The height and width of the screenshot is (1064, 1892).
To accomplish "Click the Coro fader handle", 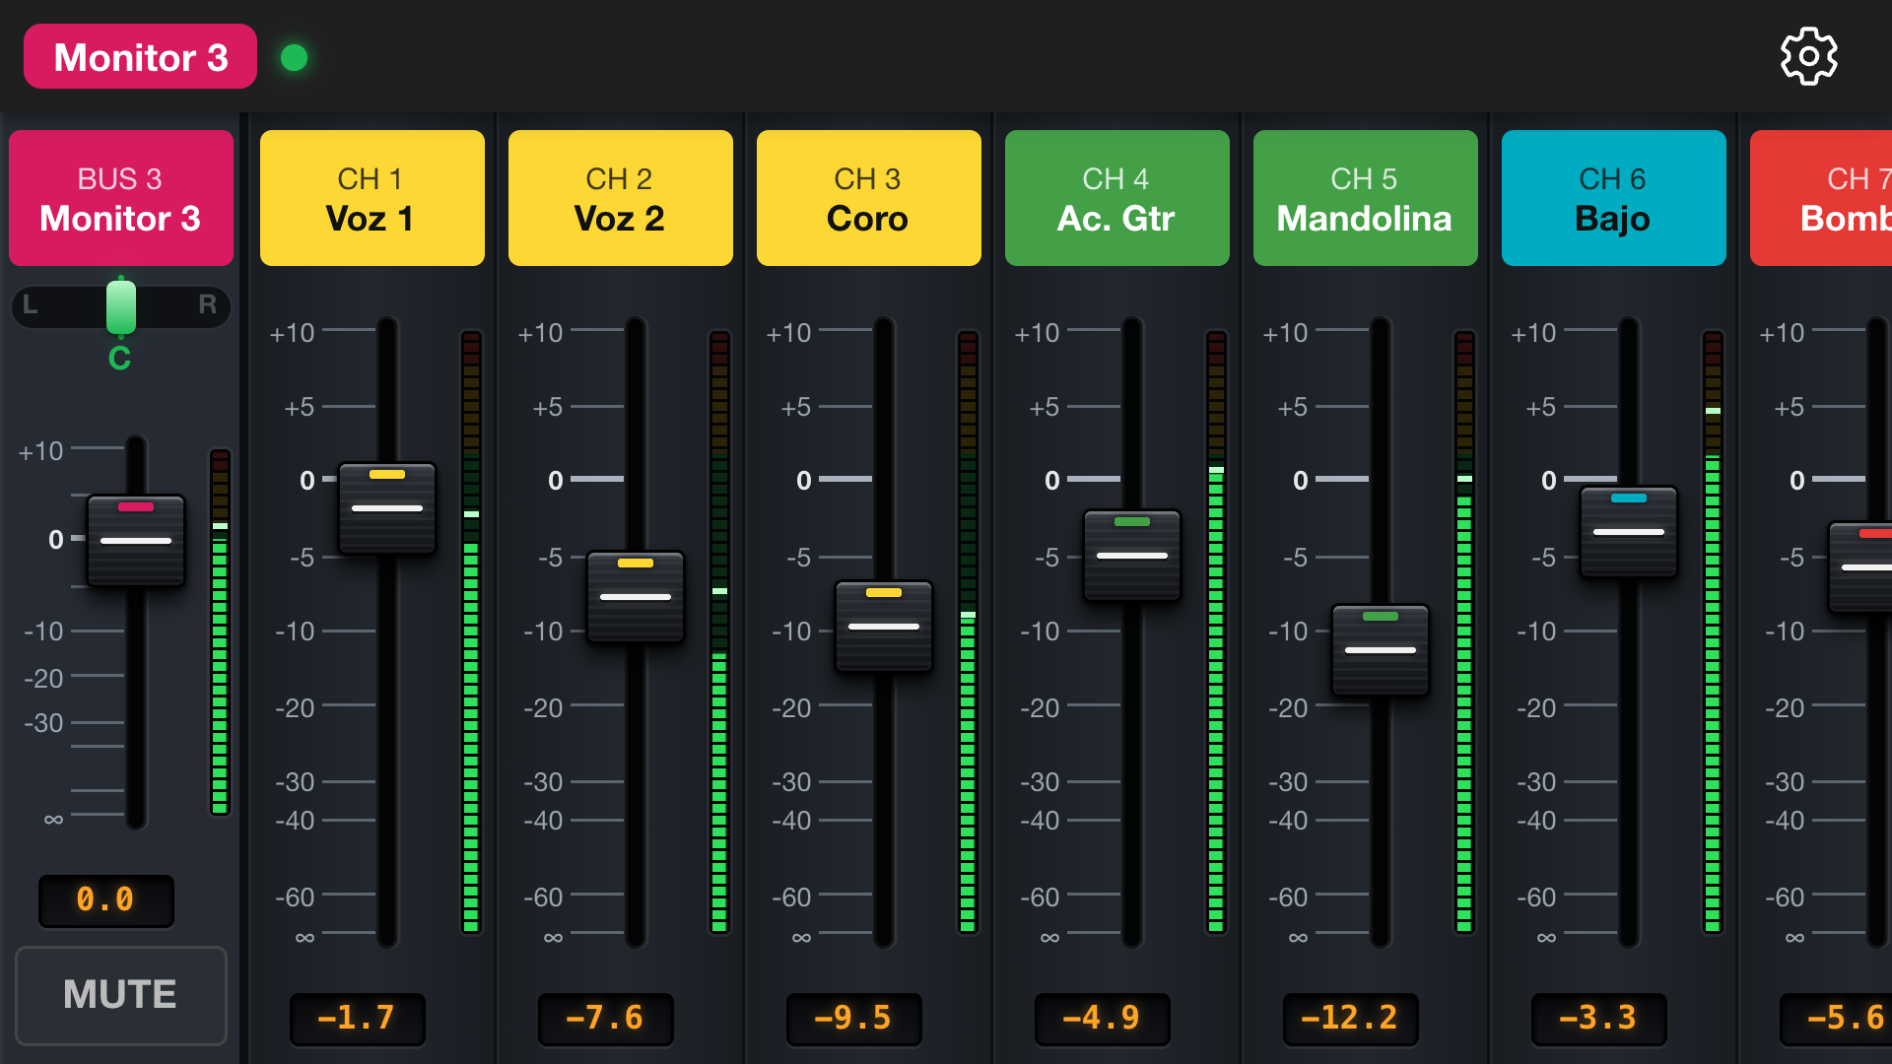I will 884,627.
